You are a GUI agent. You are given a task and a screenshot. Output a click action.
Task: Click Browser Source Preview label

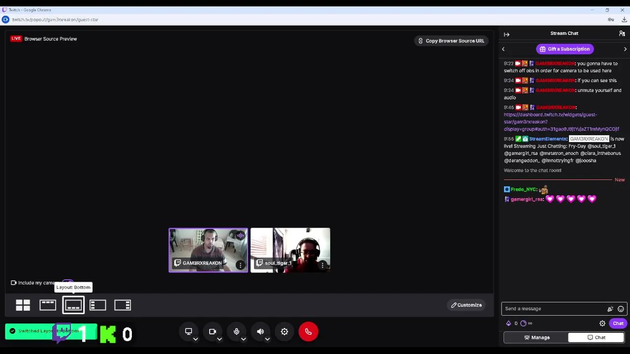point(51,39)
